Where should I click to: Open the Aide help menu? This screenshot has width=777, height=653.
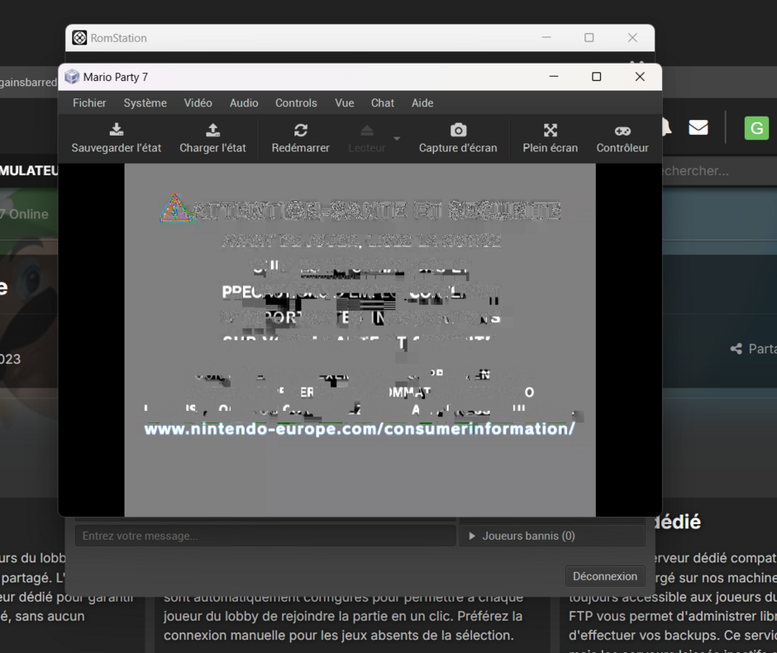tap(422, 103)
